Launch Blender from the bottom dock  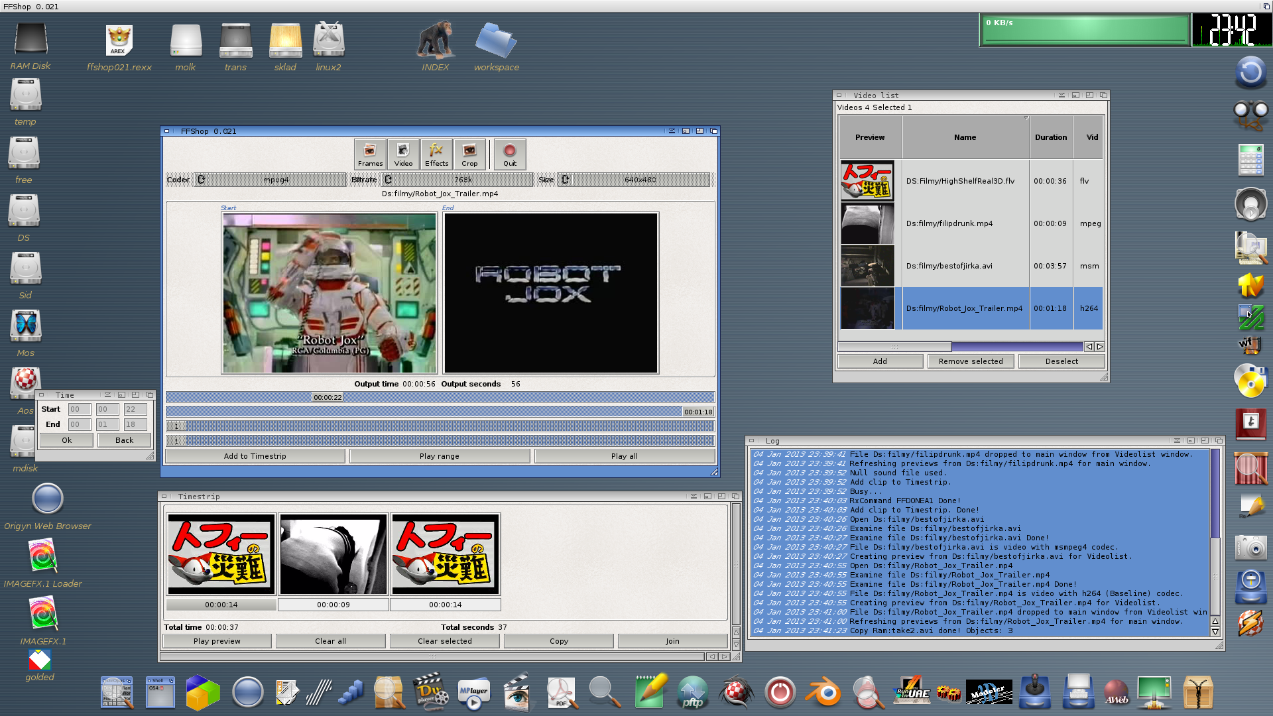(823, 692)
